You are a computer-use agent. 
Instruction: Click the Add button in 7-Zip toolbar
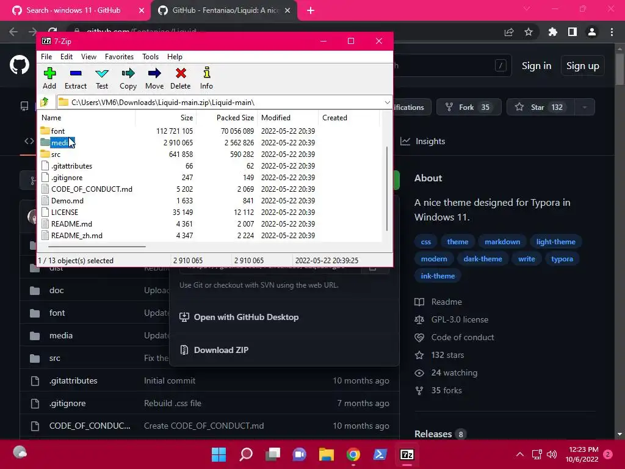point(49,78)
